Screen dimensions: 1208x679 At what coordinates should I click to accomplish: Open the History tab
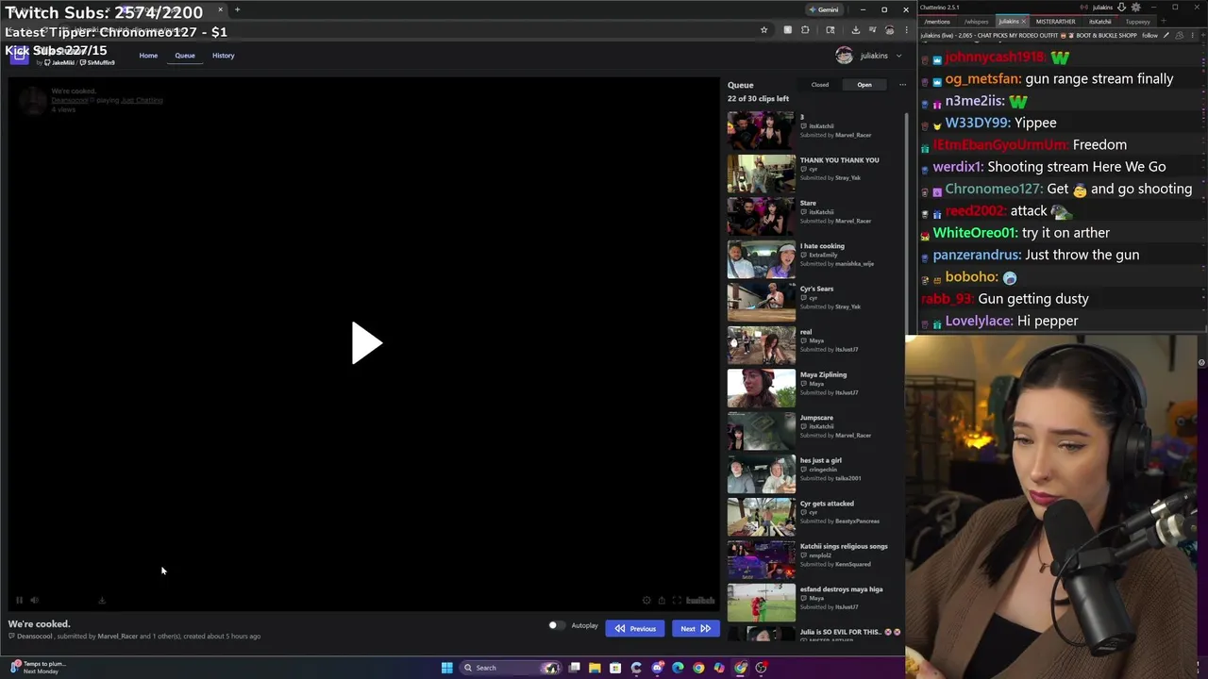click(x=224, y=56)
